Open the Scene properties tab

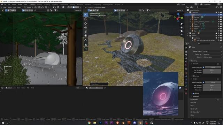pyautogui.click(x=186, y=61)
